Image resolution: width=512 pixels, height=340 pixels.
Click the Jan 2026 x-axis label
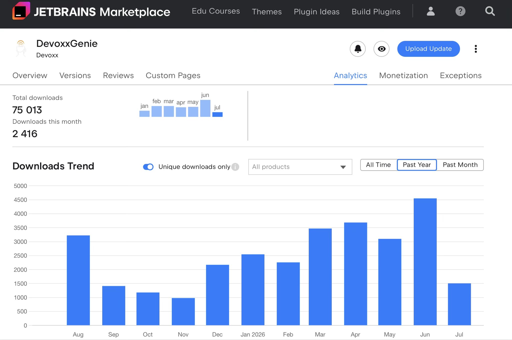pyautogui.click(x=253, y=334)
